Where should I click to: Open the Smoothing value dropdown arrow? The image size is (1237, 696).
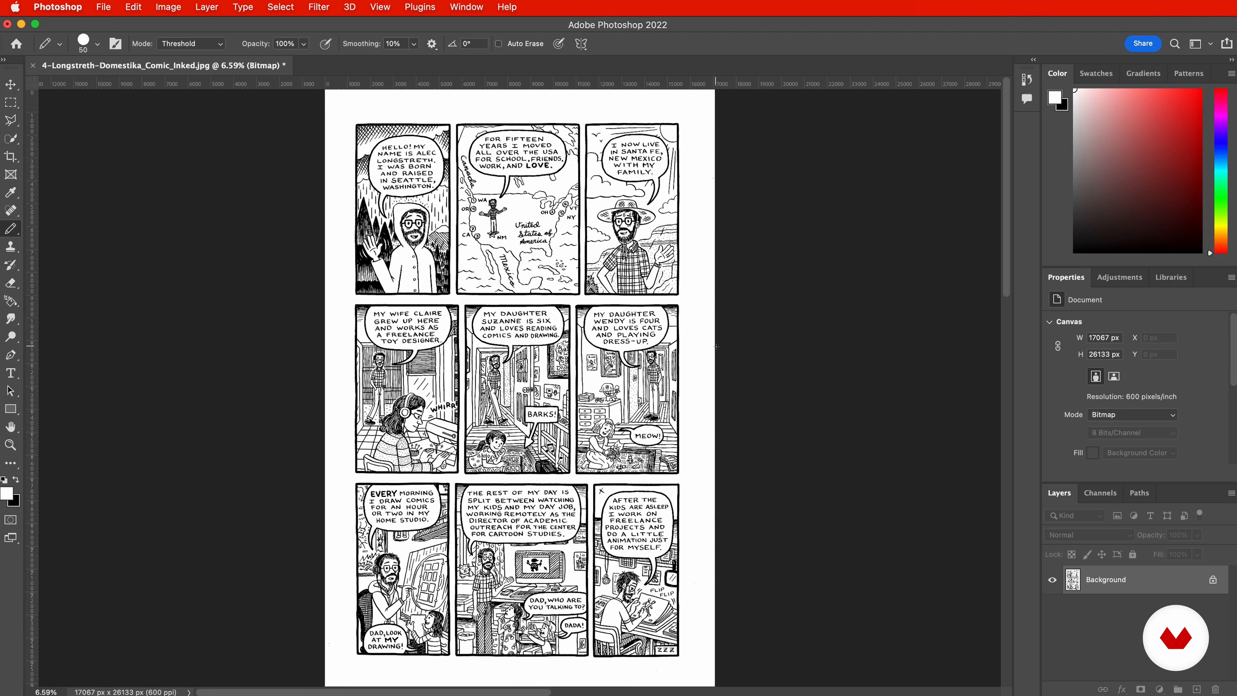[x=413, y=44]
